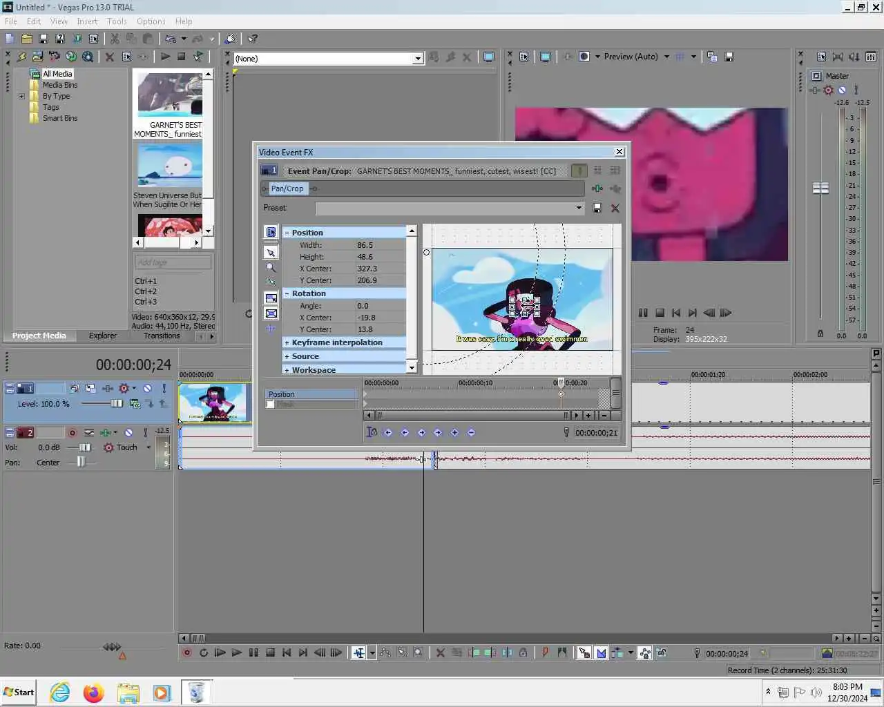Switch to the Explorer tab

click(103, 336)
